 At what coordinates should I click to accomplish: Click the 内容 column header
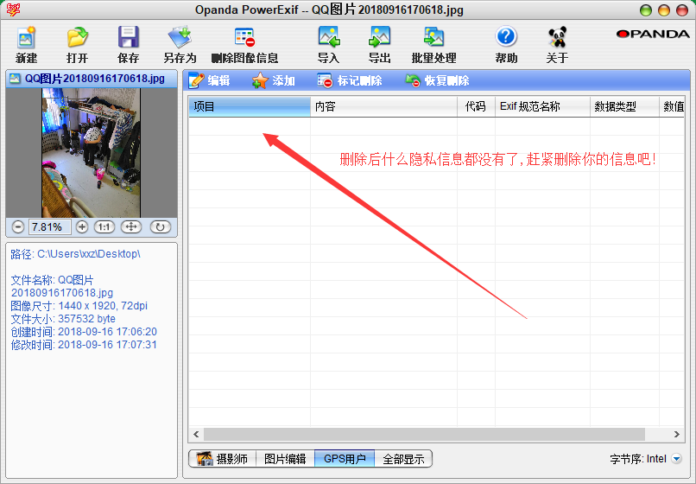point(383,106)
